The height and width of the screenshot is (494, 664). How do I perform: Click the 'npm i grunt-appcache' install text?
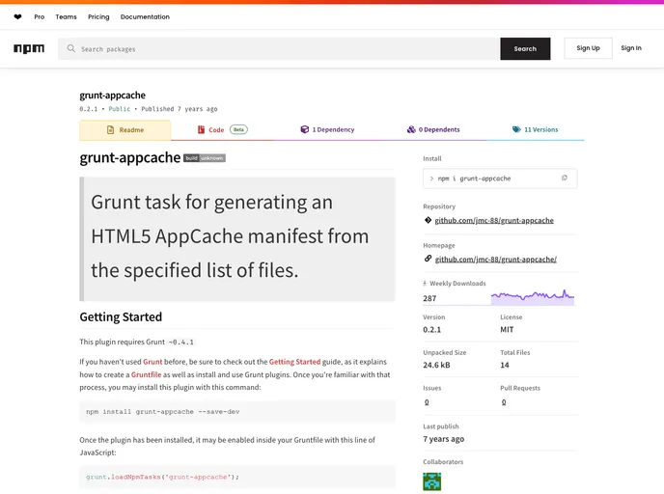click(474, 178)
